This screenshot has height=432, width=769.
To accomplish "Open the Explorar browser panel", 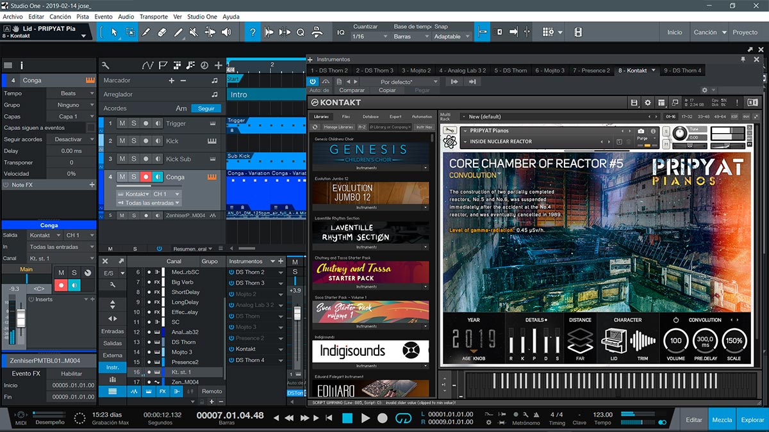I will tap(752, 420).
